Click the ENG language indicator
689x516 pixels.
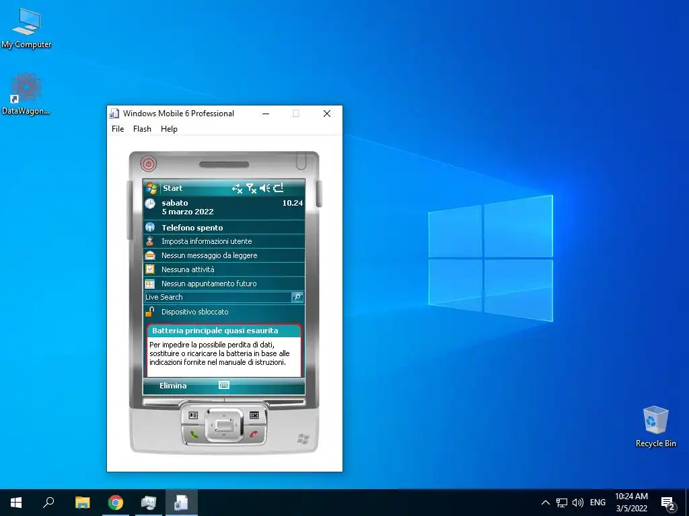point(597,503)
